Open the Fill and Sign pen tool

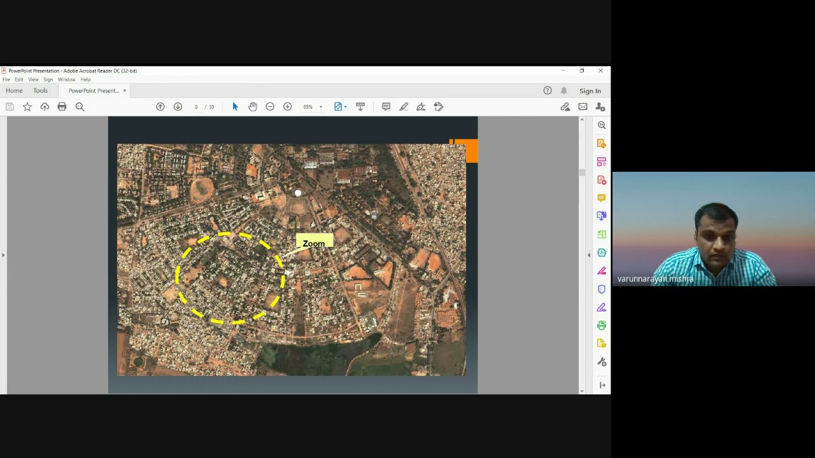pyautogui.click(x=421, y=107)
